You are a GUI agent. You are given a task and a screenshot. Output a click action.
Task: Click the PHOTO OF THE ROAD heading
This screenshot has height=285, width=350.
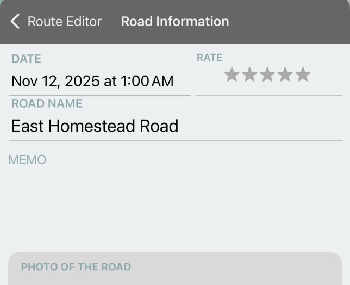[76, 267]
